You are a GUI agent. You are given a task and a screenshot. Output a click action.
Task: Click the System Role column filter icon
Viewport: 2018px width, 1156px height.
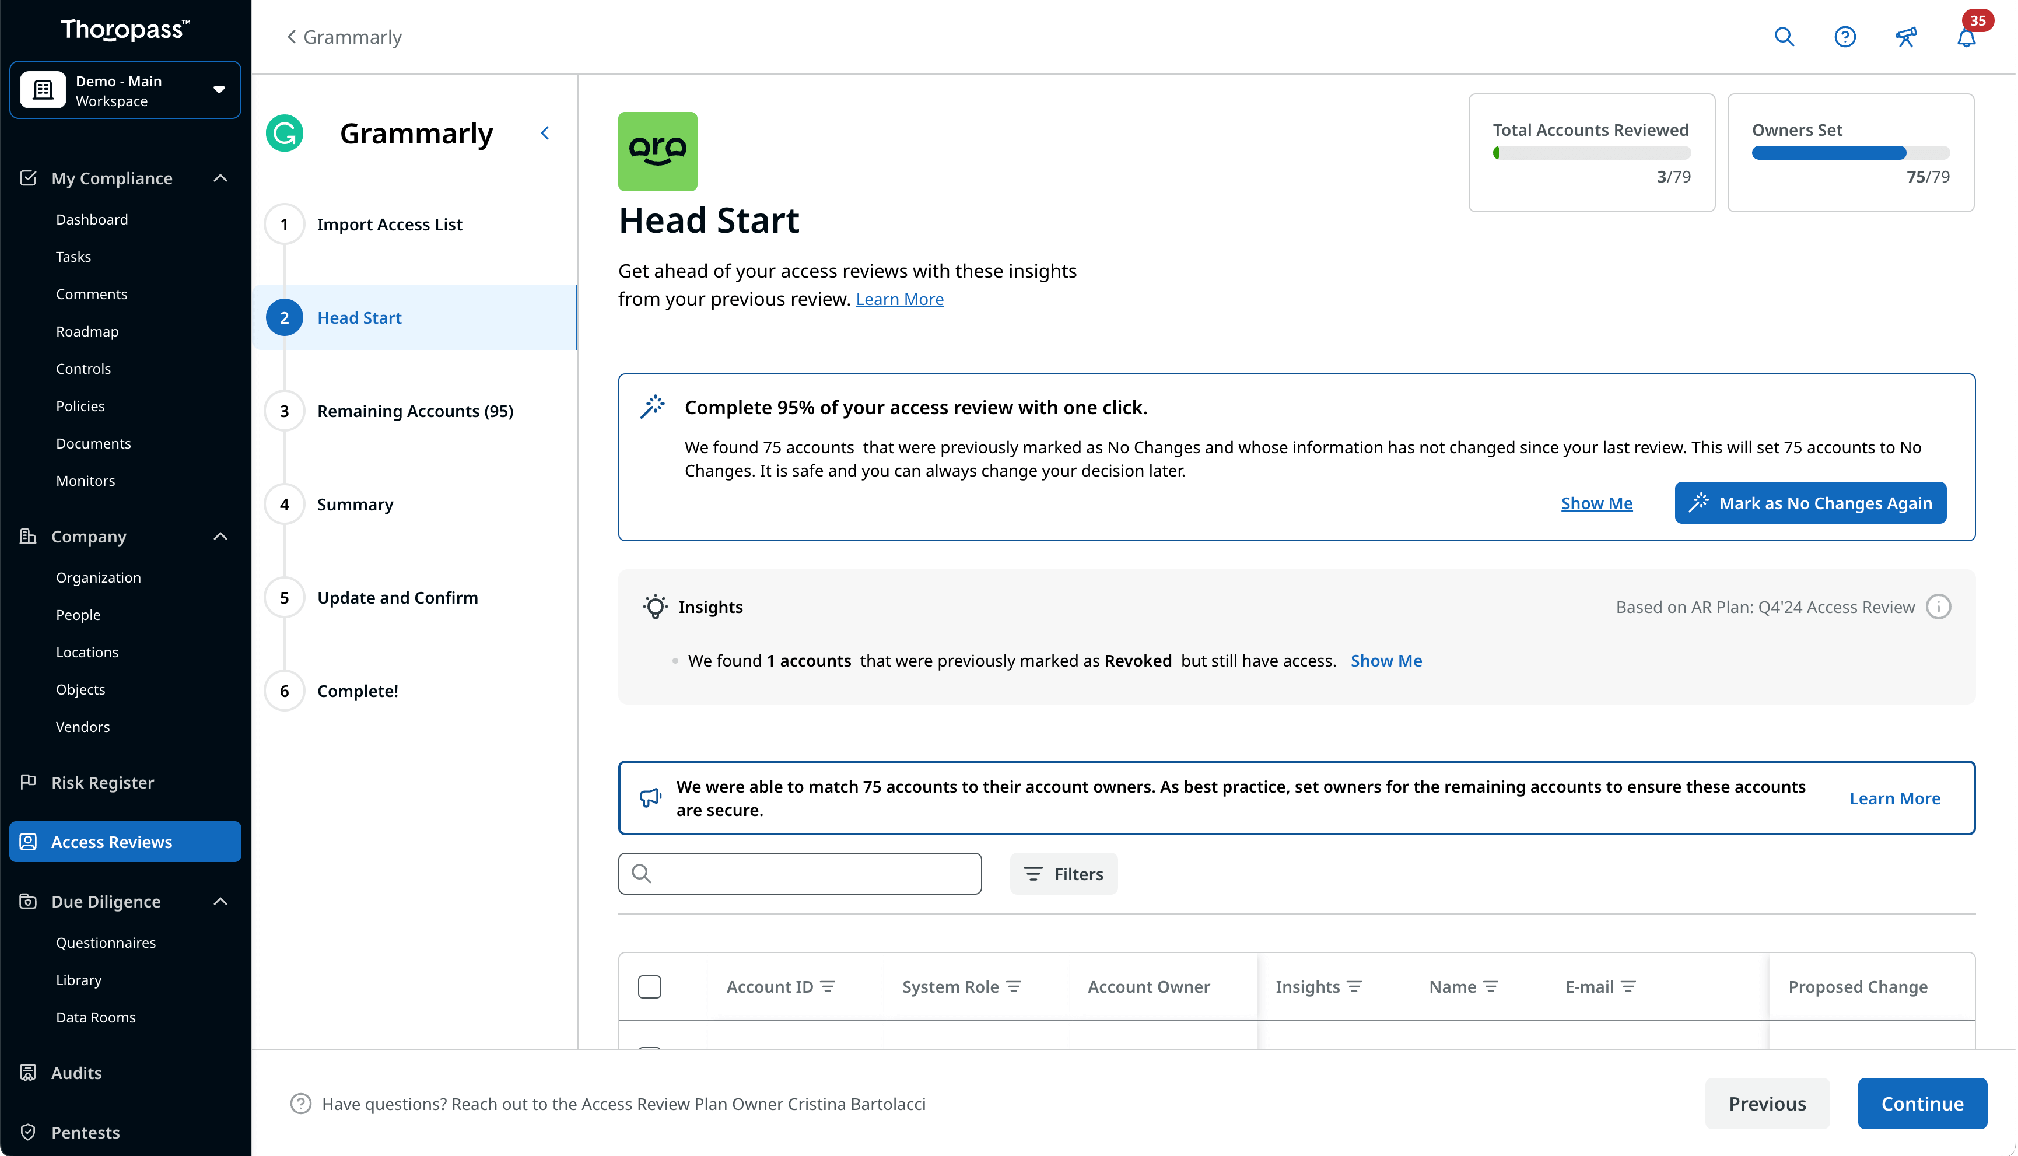coord(1014,986)
